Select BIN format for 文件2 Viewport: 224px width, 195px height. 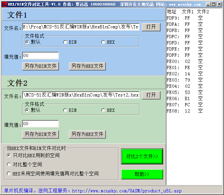pyautogui.click(x=65, y=111)
